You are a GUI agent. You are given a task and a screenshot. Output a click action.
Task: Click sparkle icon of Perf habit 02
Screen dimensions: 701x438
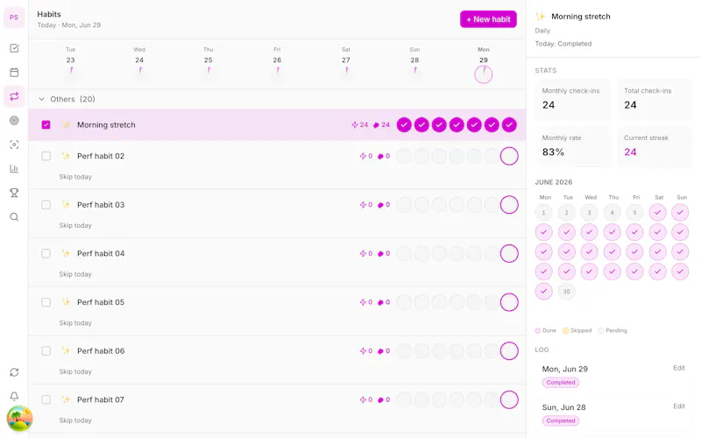(x=67, y=156)
